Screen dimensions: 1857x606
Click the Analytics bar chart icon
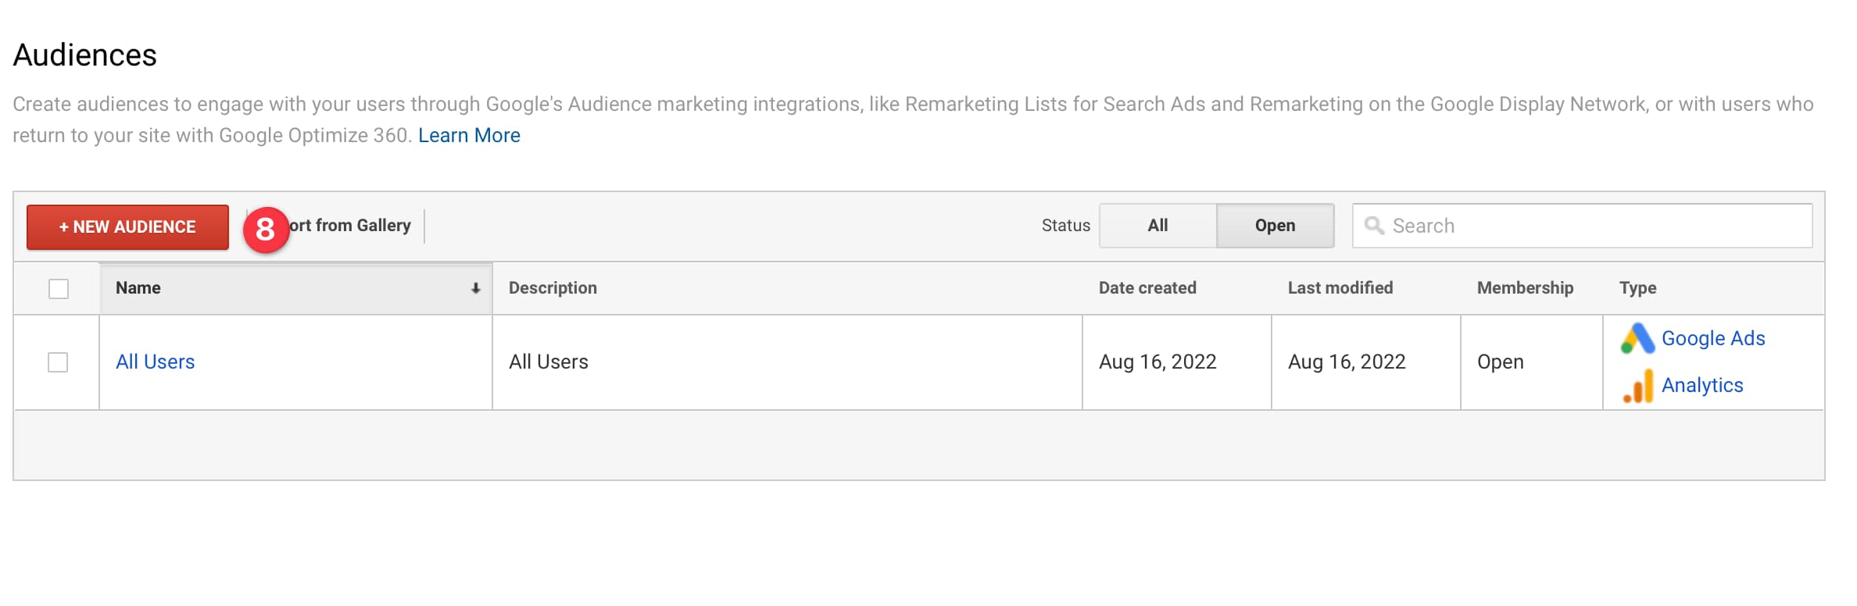click(1638, 386)
